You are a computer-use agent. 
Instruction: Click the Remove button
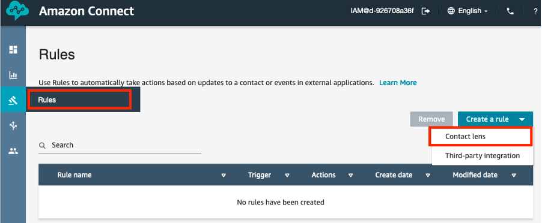431,119
